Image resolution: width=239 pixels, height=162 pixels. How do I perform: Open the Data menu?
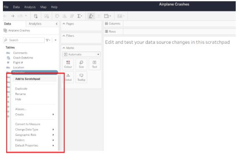16,7
